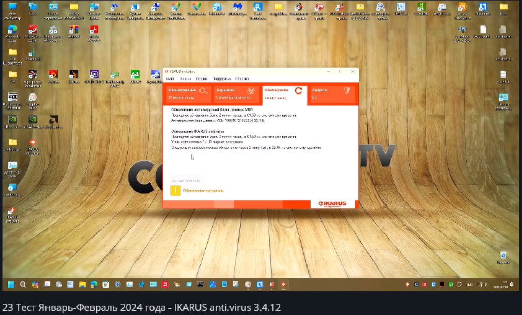Viewport: 522px width, 315px height.
Task: Open the Control Panel desktop icon
Action: coord(53,11)
